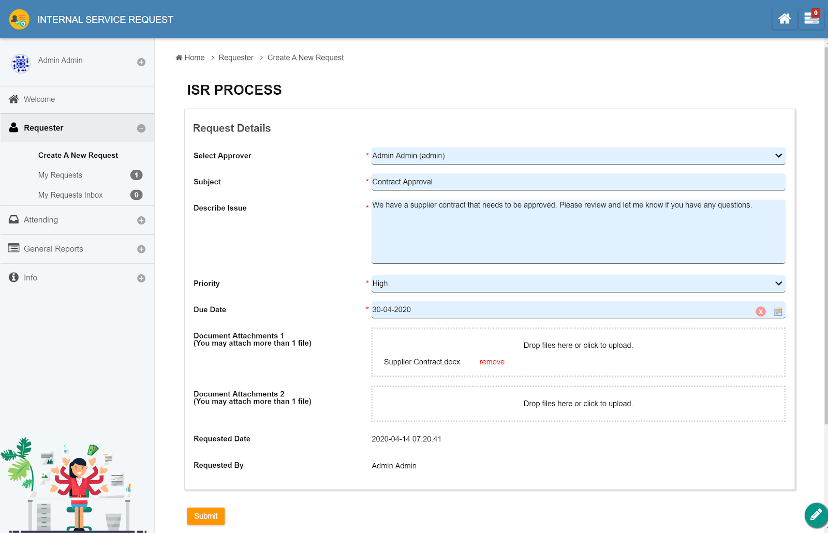Remove the Supplier Contract.docx attachment
Screen dimensions: 828x533
pos(492,362)
